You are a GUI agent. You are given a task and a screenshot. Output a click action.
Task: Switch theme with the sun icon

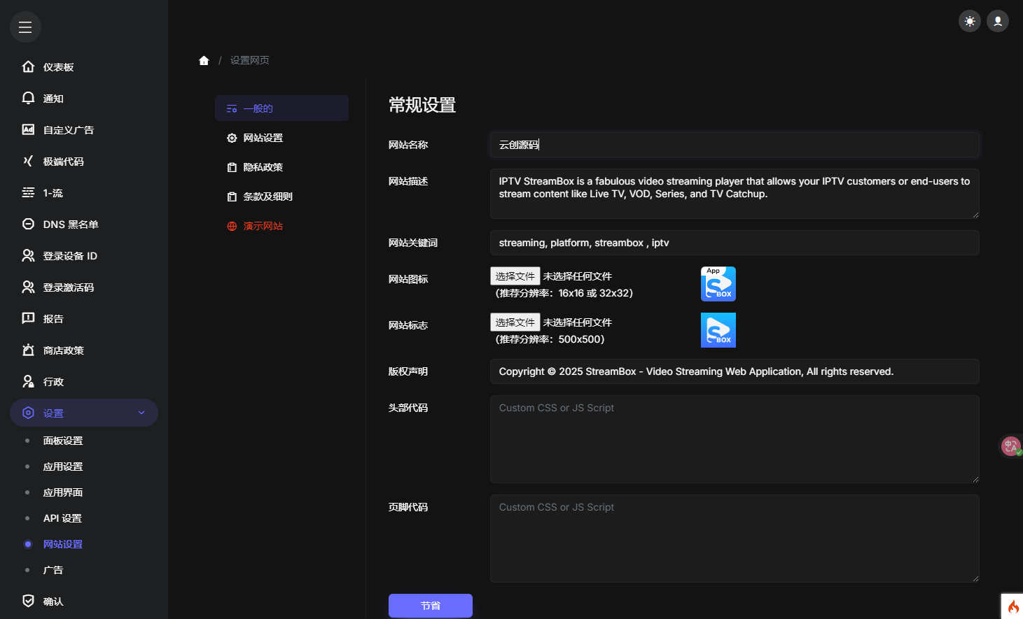coord(970,21)
